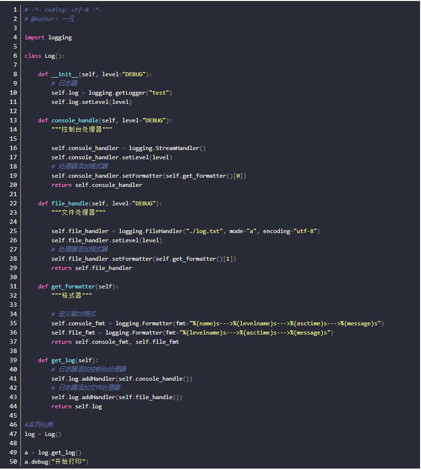421x470 pixels.
Task: Click the 'import' keyword on line 4
Action: [34, 37]
